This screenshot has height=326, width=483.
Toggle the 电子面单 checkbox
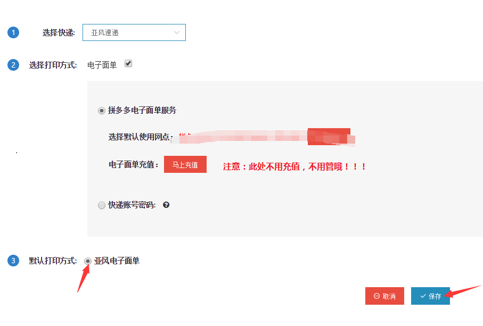pyautogui.click(x=128, y=63)
